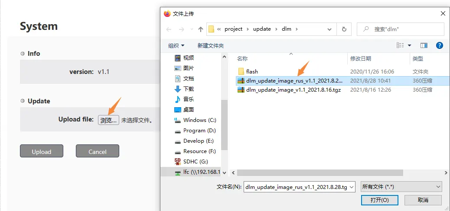The height and width of the screenshot is (211, 450).
Task: Expand address bar path history dropdown
Action: [329, 29]
